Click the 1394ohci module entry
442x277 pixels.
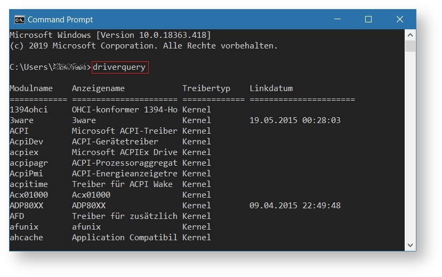click(28, 110)
